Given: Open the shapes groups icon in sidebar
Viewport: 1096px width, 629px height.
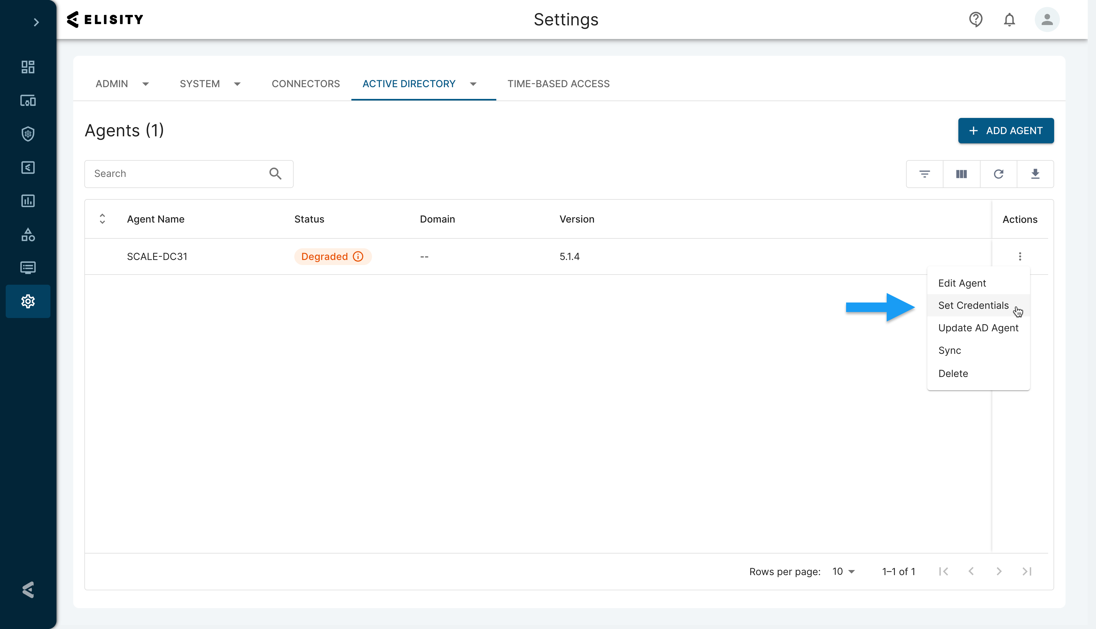Looking at the screenshot, I should tap(28, 235).
